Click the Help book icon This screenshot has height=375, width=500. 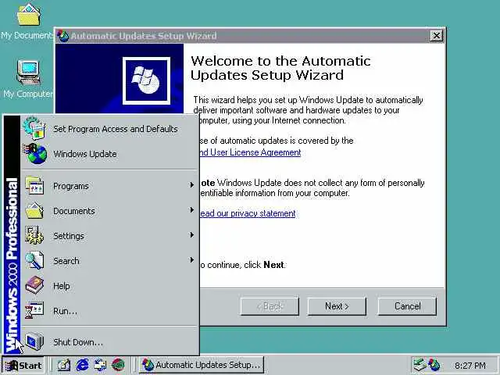click(x=34, y=285)
